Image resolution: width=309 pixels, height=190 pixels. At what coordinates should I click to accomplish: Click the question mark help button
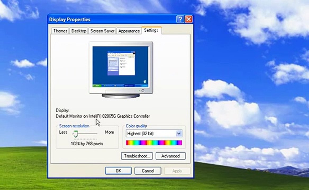point(180,19)
